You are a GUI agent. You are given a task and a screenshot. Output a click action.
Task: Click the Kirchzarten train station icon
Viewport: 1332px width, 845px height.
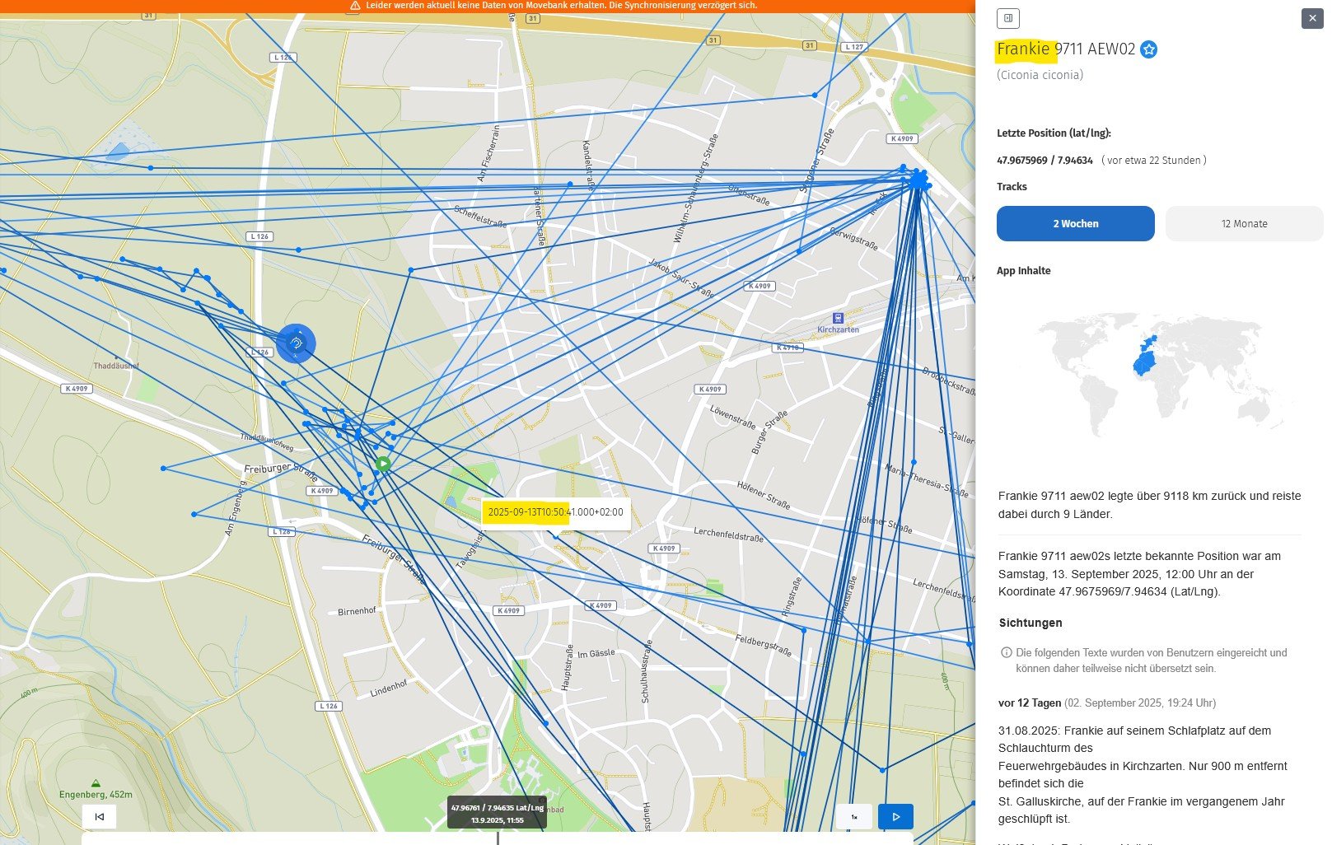[x=838, y=318]
